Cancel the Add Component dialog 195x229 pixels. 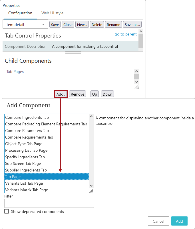tap(158, 221)
